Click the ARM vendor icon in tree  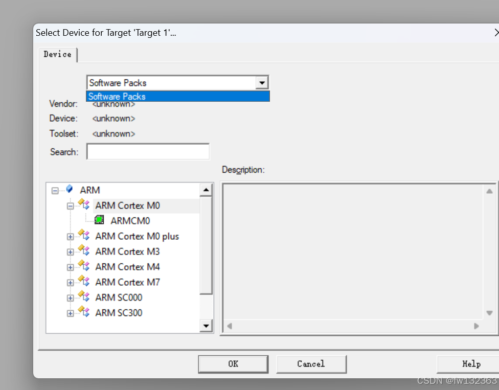pyautogui.click(x=70, y=189)
